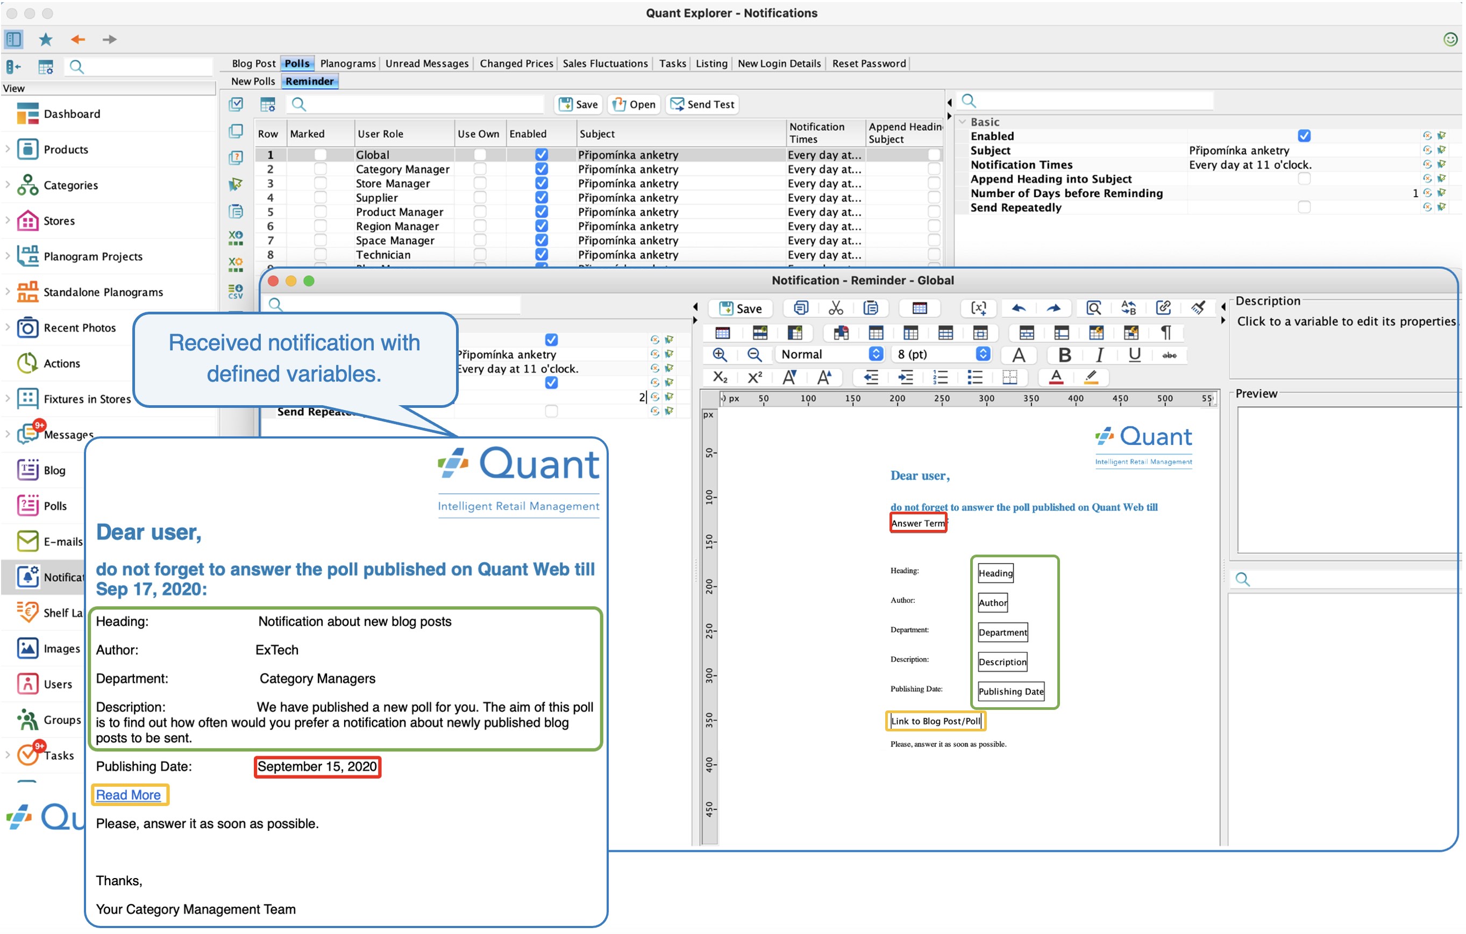The width and height of the screenshot is (1466, 934).
Task: Insert a variable with the [x] icon
Action: pyautogui.click(x=978, y=308)
